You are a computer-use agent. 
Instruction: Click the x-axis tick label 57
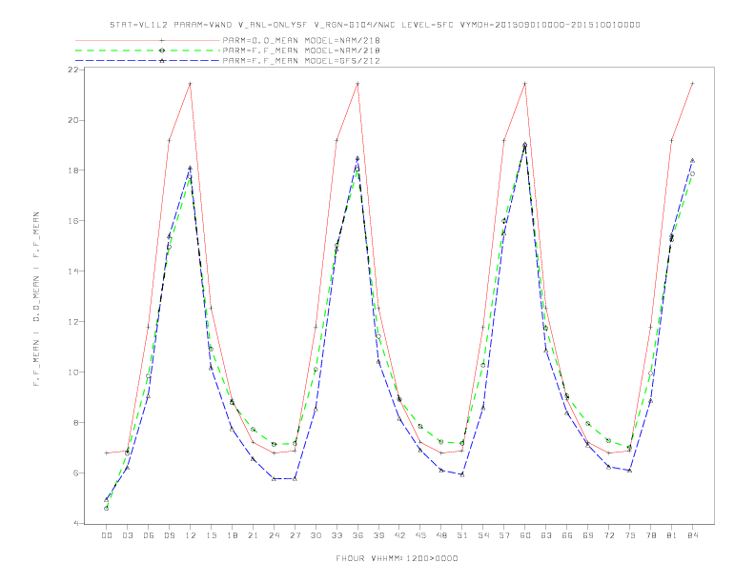coord(504,535)
